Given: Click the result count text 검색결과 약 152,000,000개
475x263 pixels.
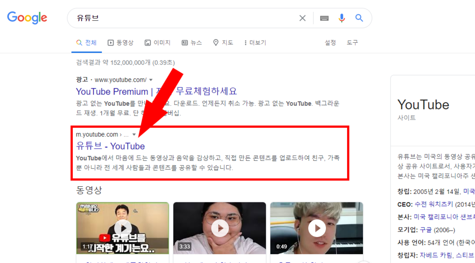Looking at the screenshot, I should (x=125, y=63).
